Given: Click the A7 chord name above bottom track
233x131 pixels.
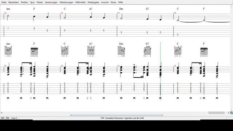Looking at the screenshot, I should [91, 44].
